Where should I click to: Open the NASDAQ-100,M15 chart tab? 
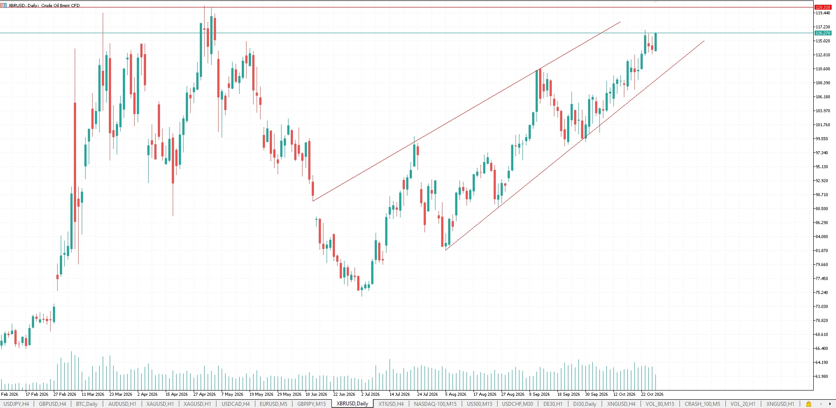[x=435, y=404]
